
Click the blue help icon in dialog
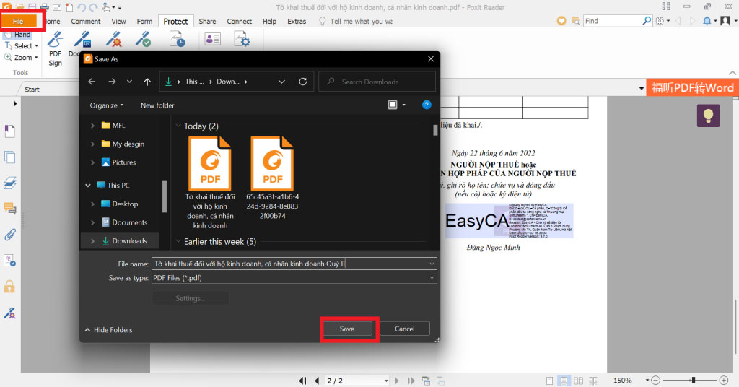click(x=426, y=105)
